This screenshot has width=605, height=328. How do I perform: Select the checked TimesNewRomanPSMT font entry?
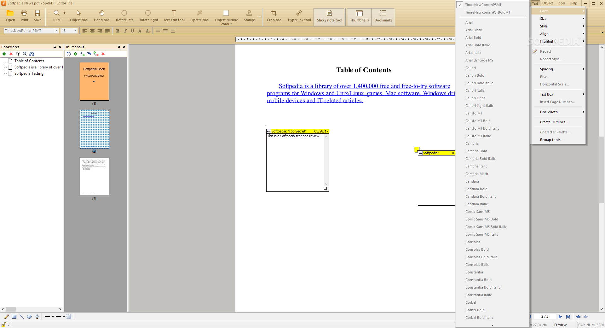492,5
